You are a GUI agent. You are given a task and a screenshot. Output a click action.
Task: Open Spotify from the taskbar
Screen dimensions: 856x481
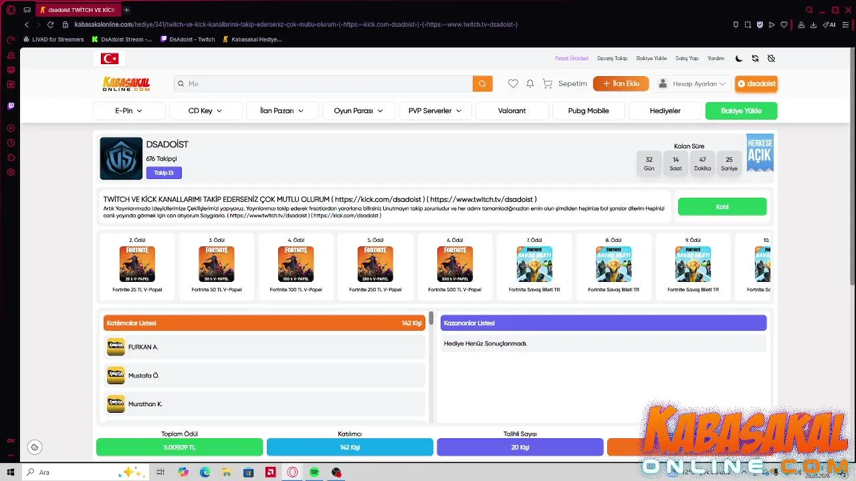[x=314, y=472]
